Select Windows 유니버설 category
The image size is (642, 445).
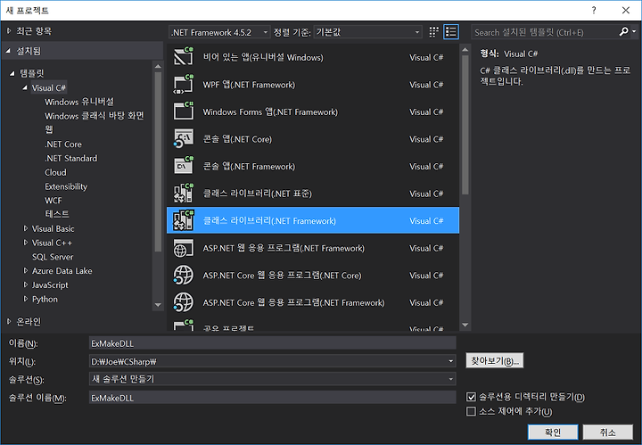[79, 102]
